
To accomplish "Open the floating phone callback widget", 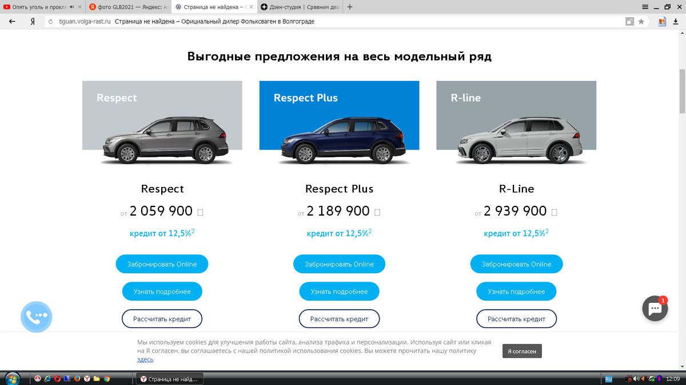I will point(37,316).
